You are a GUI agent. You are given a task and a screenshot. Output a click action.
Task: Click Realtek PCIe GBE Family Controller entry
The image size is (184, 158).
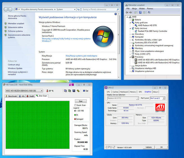click(152, 31)
